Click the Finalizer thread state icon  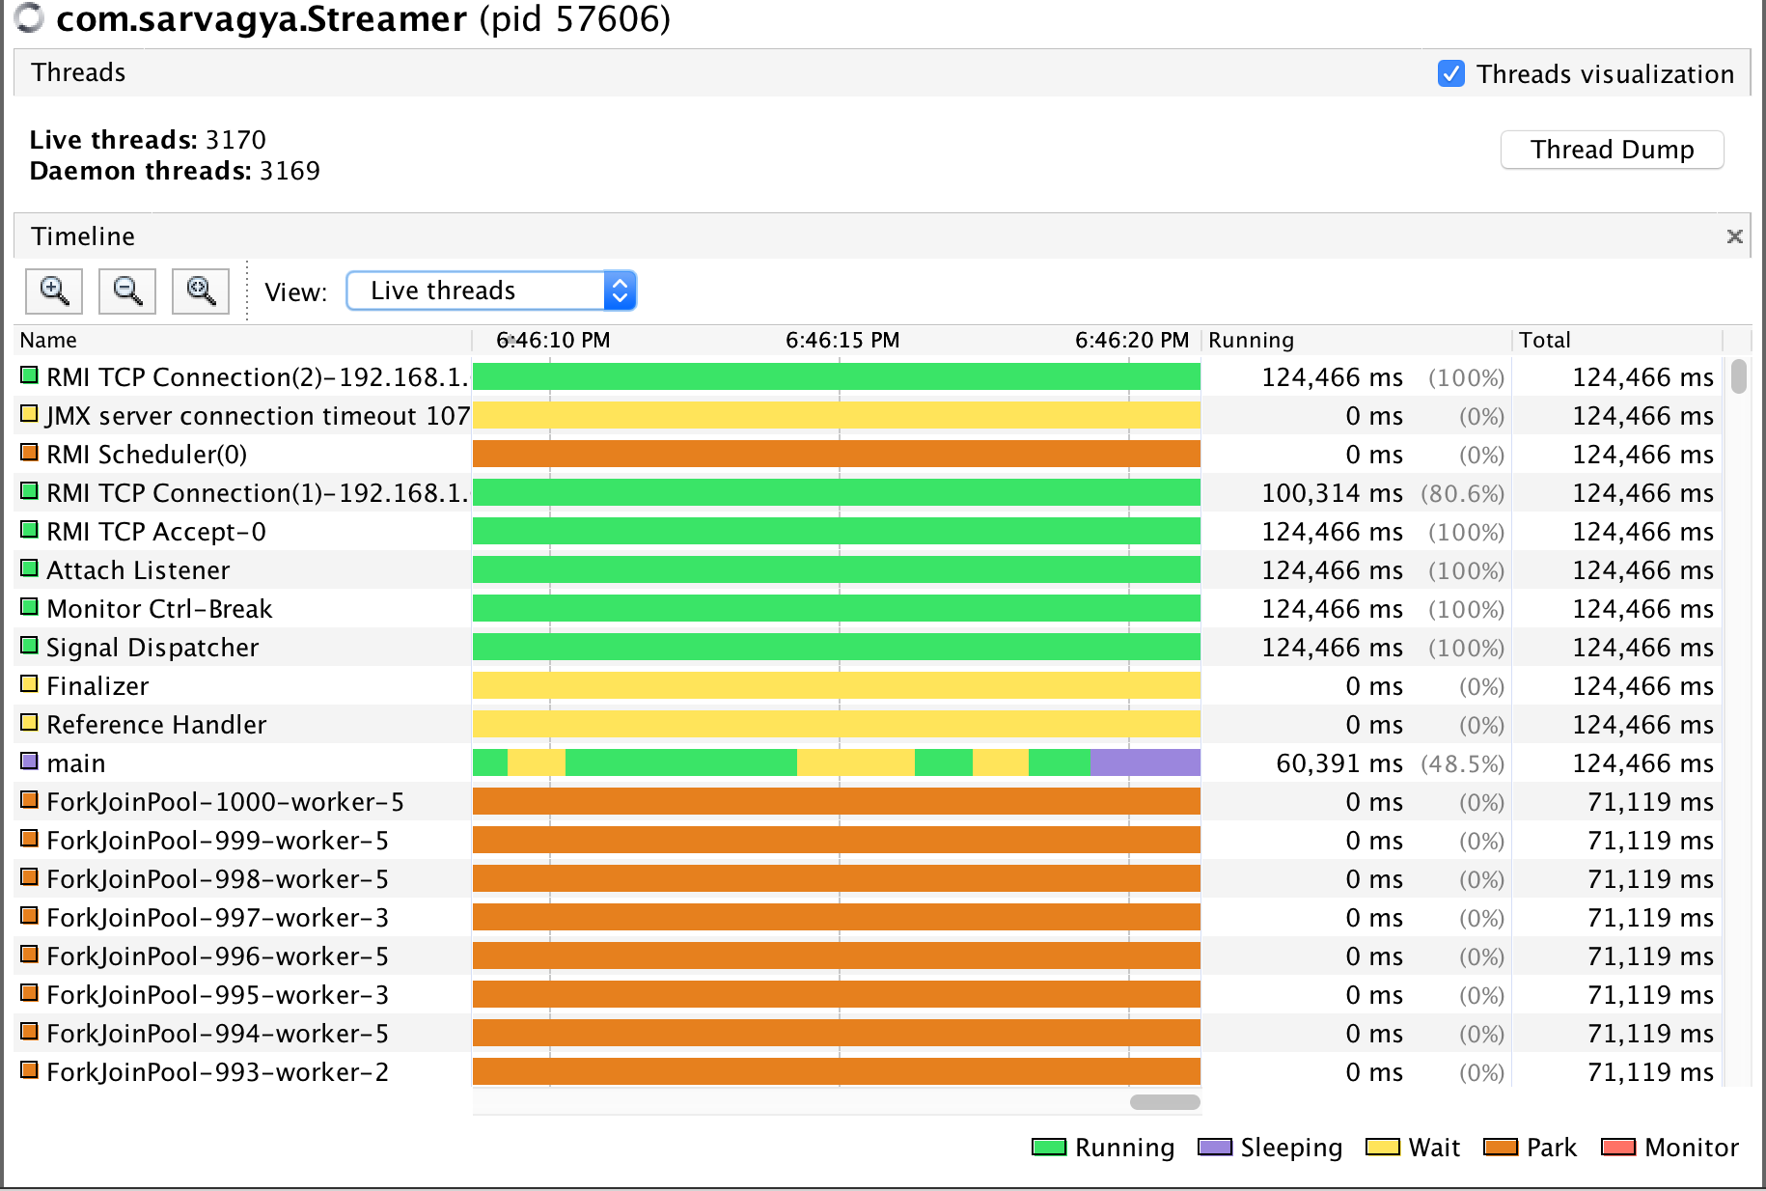(x=30, y=684)
